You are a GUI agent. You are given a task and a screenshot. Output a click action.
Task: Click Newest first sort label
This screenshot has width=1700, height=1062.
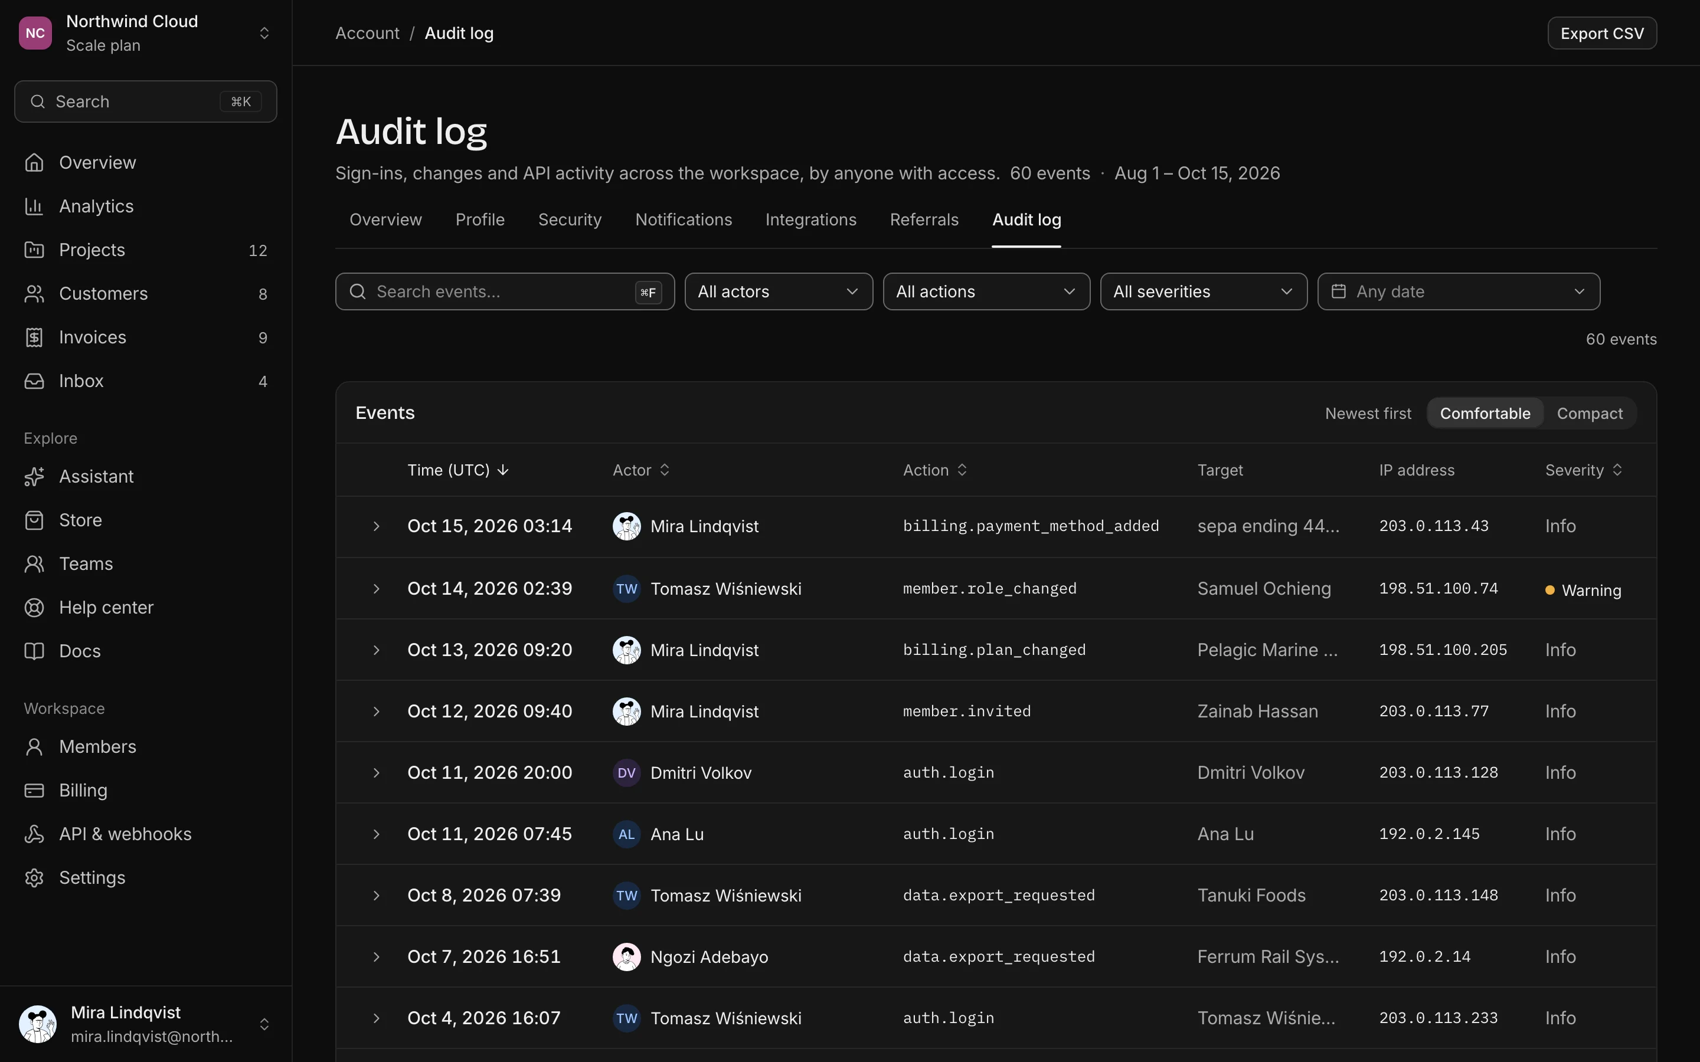pyautogui.click(x=1368, y=413)
